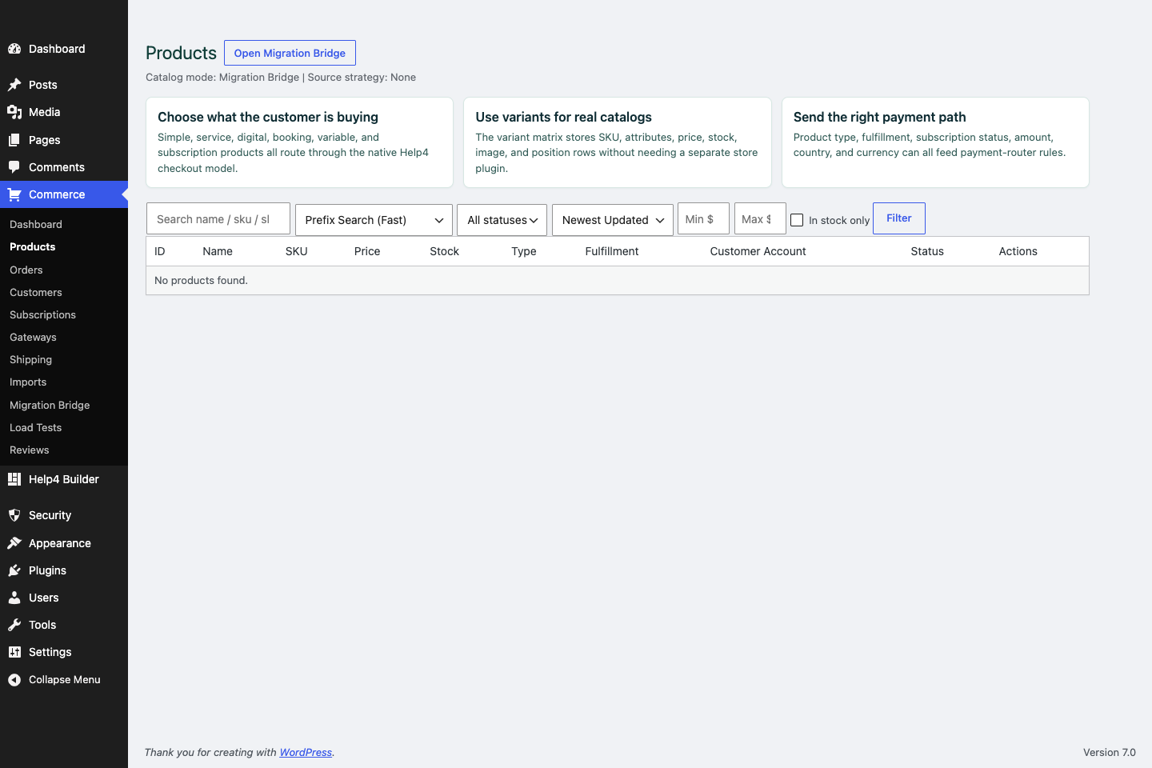Open Commerce Dashboard submenu item
Screen dimensions: 1152x768
tap(36, 225)
